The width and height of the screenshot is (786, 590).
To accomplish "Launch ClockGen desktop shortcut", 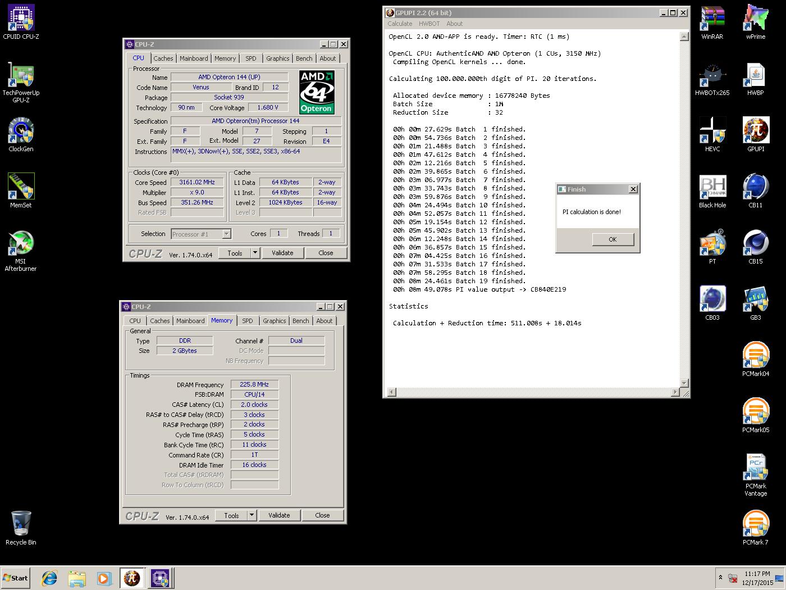I will pyautogui.click(x=21, y=135).
